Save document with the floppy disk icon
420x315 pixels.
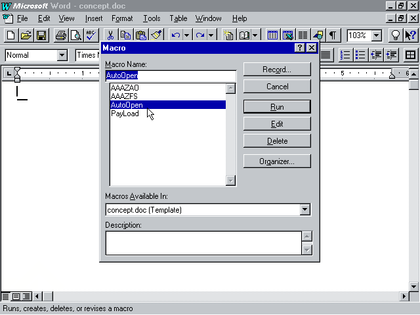coord(41,35)
